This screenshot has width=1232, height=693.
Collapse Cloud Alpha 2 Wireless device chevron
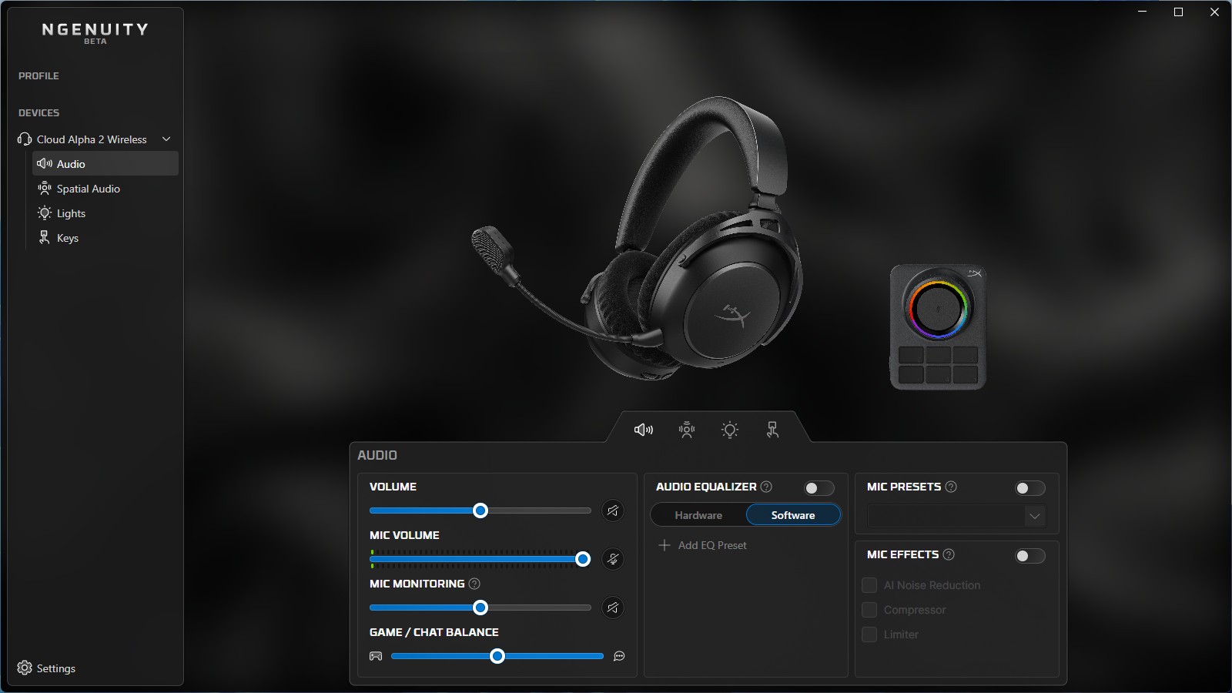pos(166,139)
